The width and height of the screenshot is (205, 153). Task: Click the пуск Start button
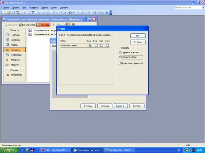point(9,150)
